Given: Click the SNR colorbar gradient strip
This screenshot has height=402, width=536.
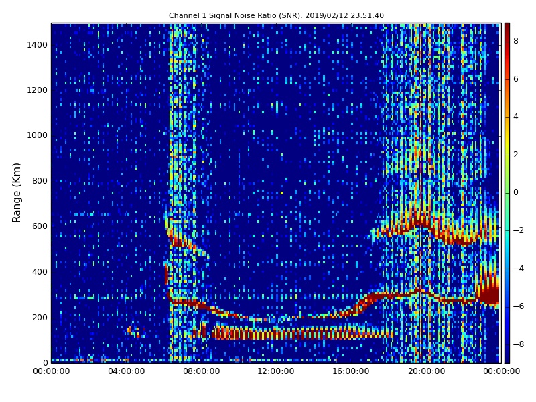Looking at the screenshot, I should pyautogui.click(x=507, y=193).
